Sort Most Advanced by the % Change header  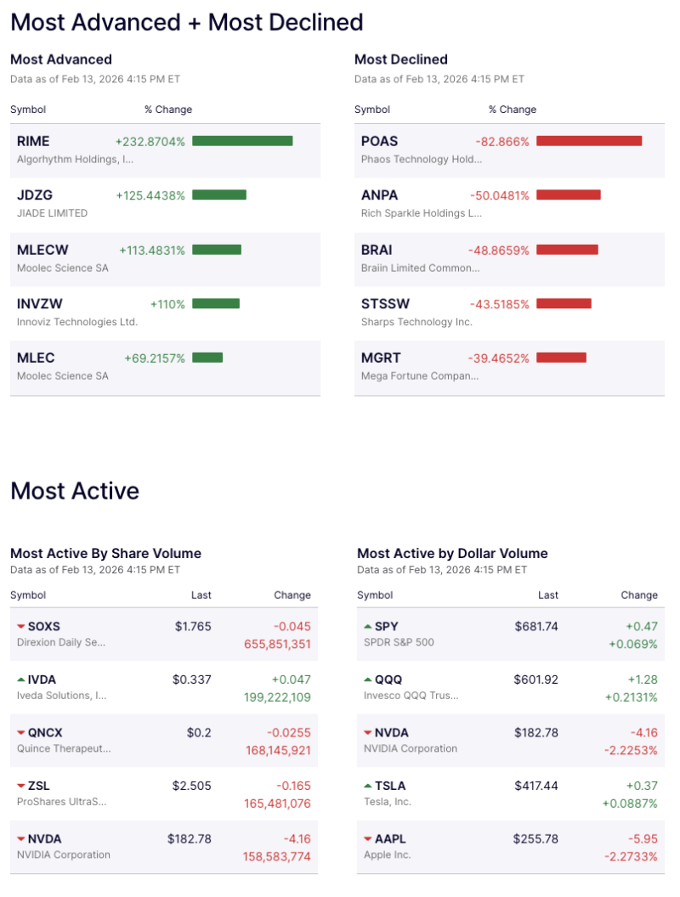[x=170, y=110]
